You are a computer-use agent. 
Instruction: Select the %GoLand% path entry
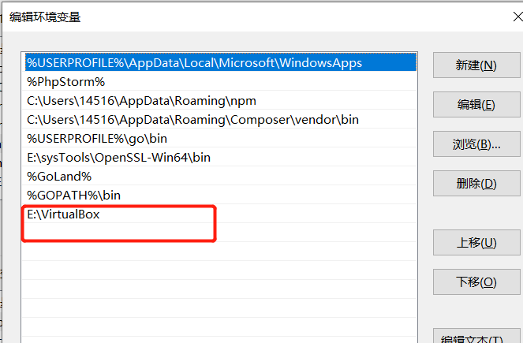(220, 176)
